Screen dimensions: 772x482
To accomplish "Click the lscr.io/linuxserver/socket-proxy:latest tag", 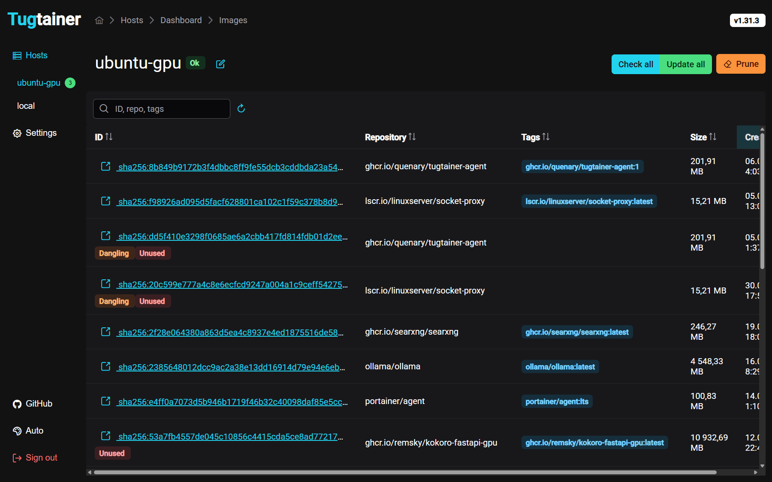I will [589, 201].
